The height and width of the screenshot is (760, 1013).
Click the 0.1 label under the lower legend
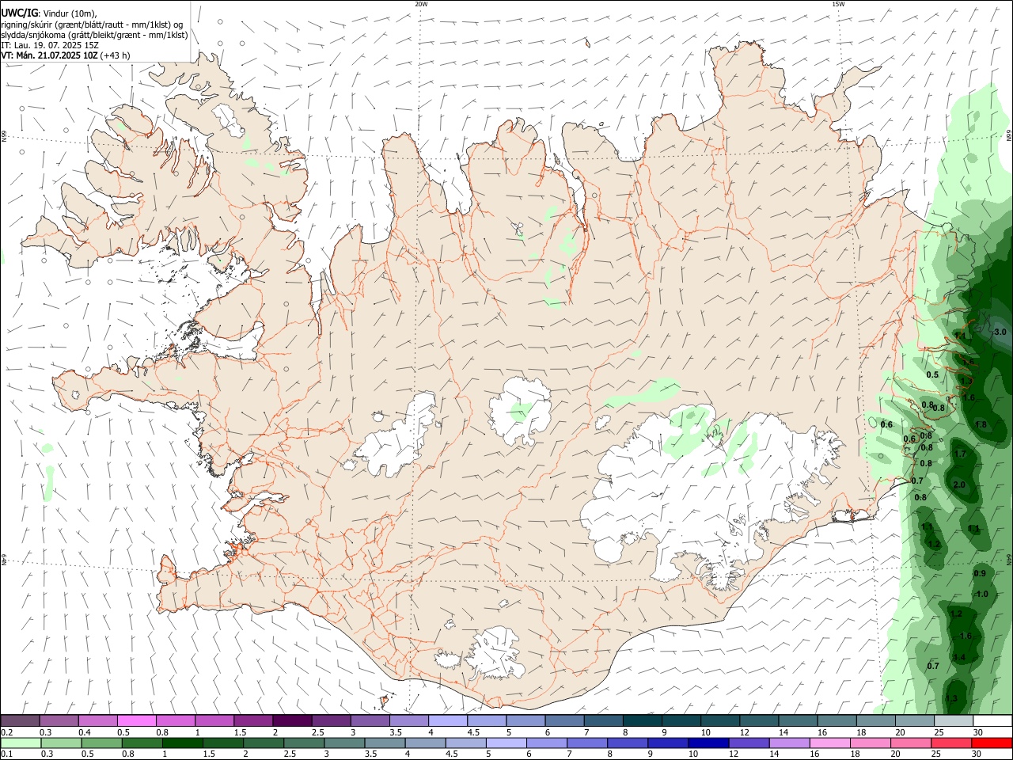[7, 754]
